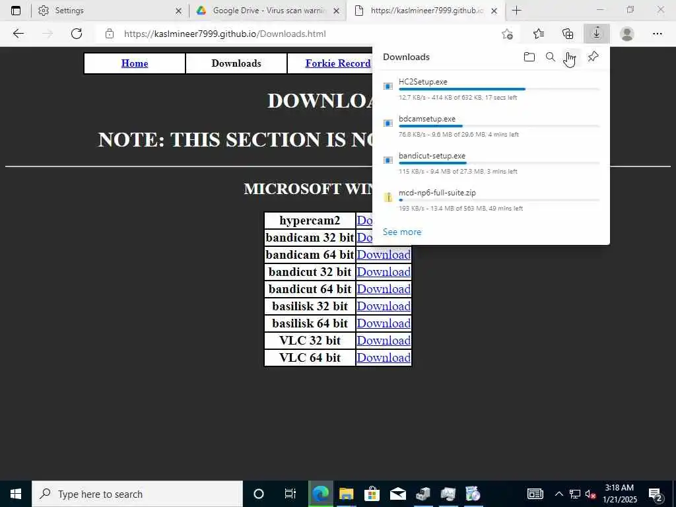Viewport: 676px width, 507px height.
Task: Close the Google Drive tab
Action: [x=336, y=11]
